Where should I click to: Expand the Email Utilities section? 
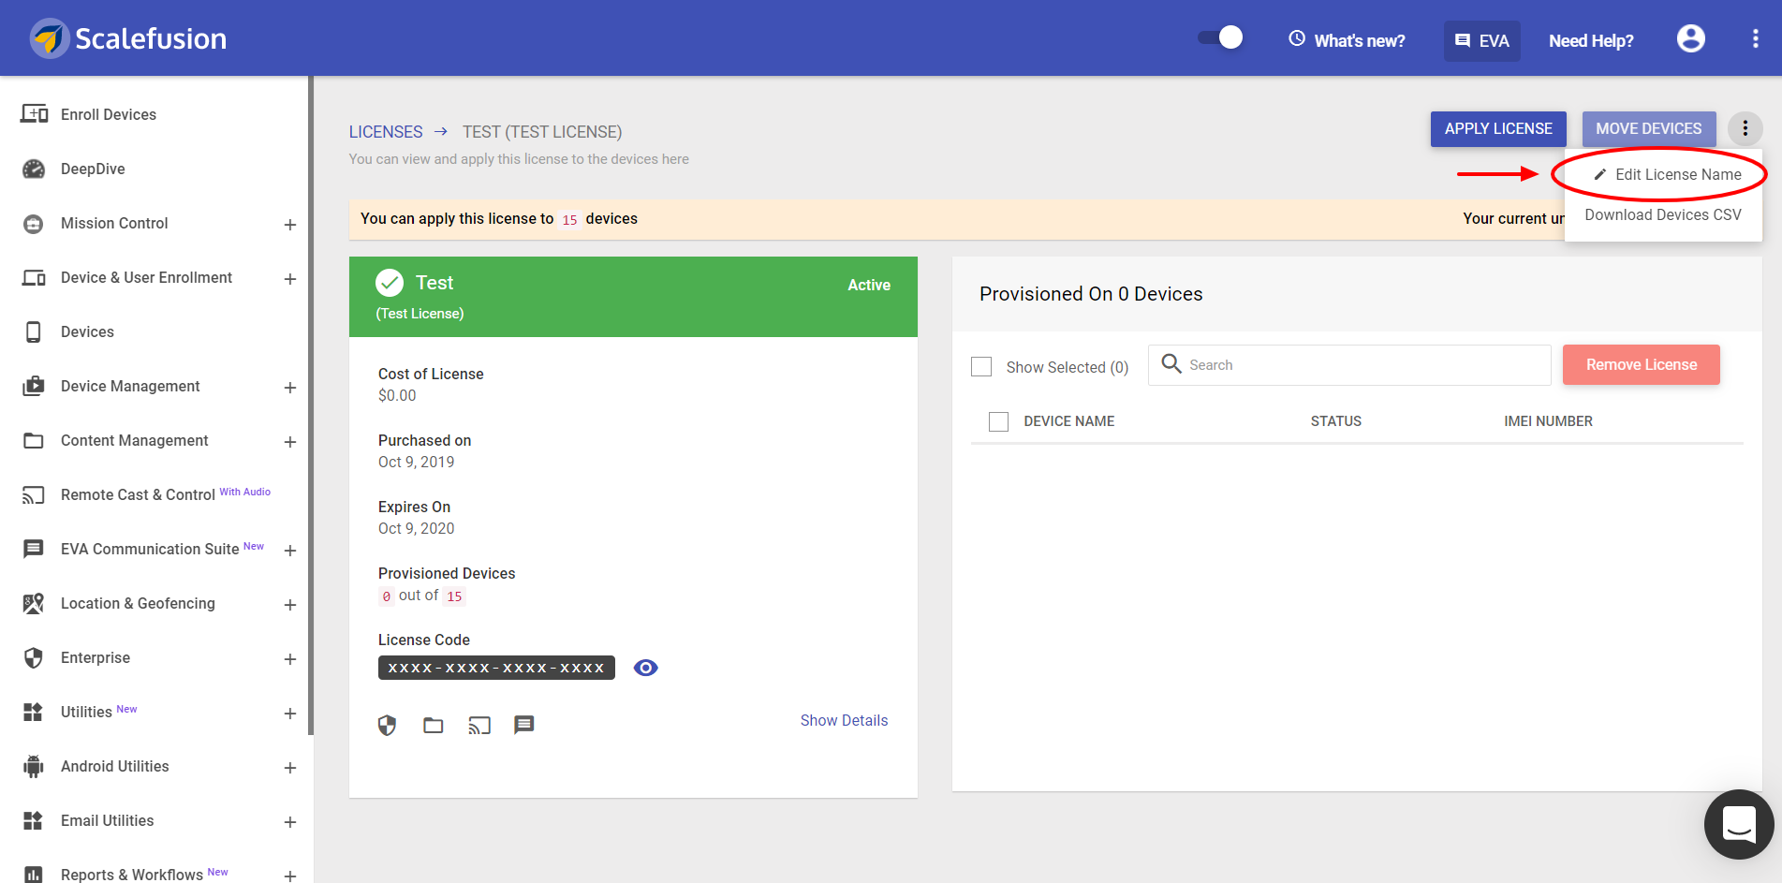290,822
